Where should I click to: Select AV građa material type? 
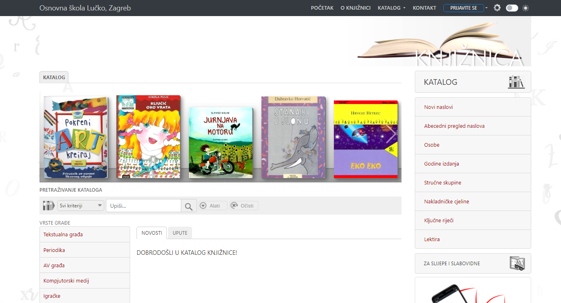point(85,265)
